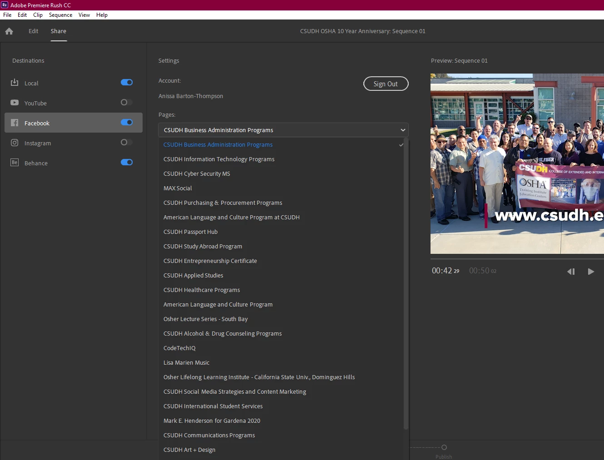Choose American Language and Culture Program at CSUDH
This screenshot has height=460, width=604.
(x=281, y=217)
